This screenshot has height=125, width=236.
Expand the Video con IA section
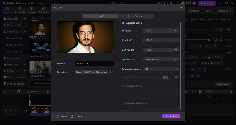tap(14, 25)
